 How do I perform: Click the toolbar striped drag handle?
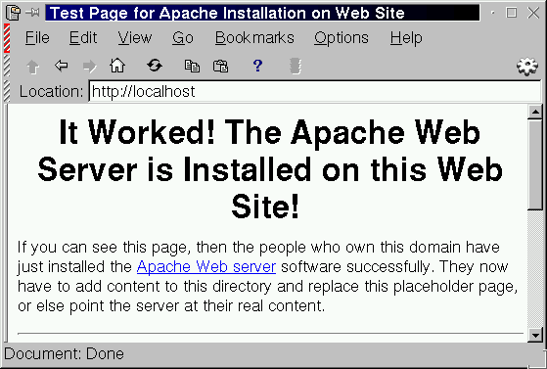coord(7,65)
